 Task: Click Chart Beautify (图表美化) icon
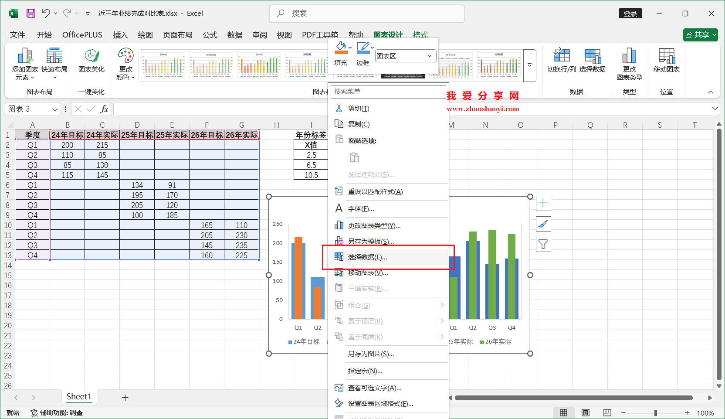point(91,61)
